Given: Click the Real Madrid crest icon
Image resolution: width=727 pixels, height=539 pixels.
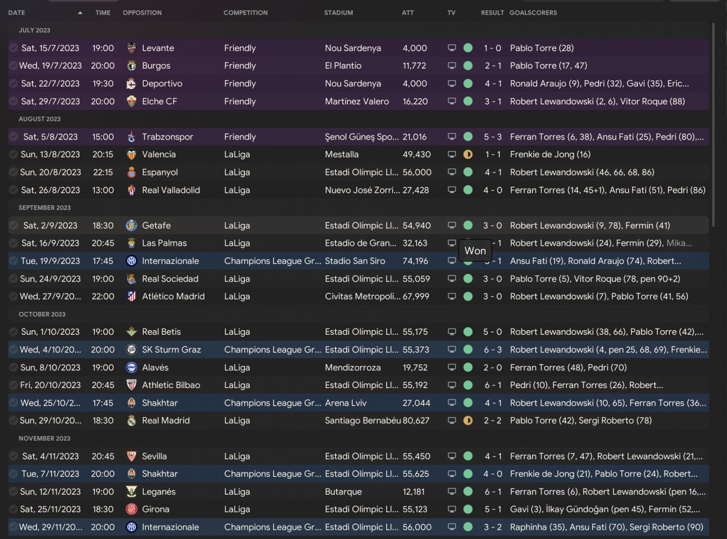Looking at the screenshot, I should (131, 420).
